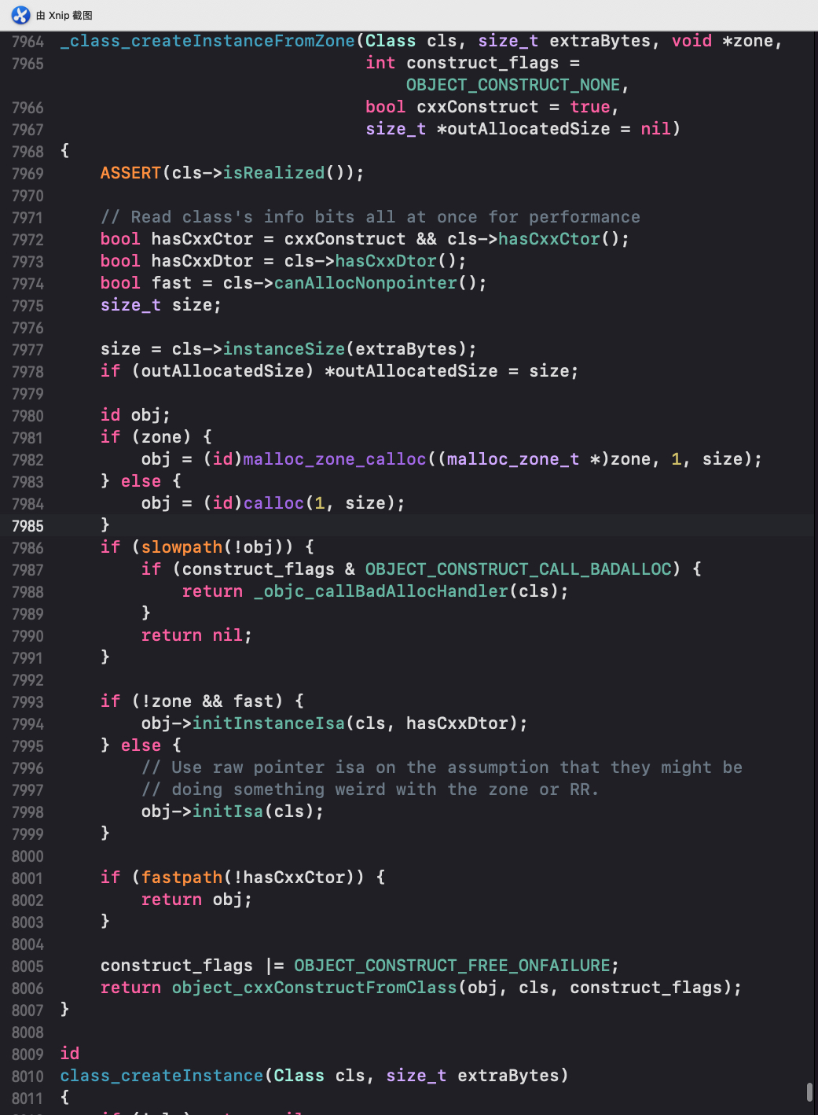The width and height of the screenshot is (818, 1115).
Task: Click initIsa method call on line 7998
Action: click(228, 811)
